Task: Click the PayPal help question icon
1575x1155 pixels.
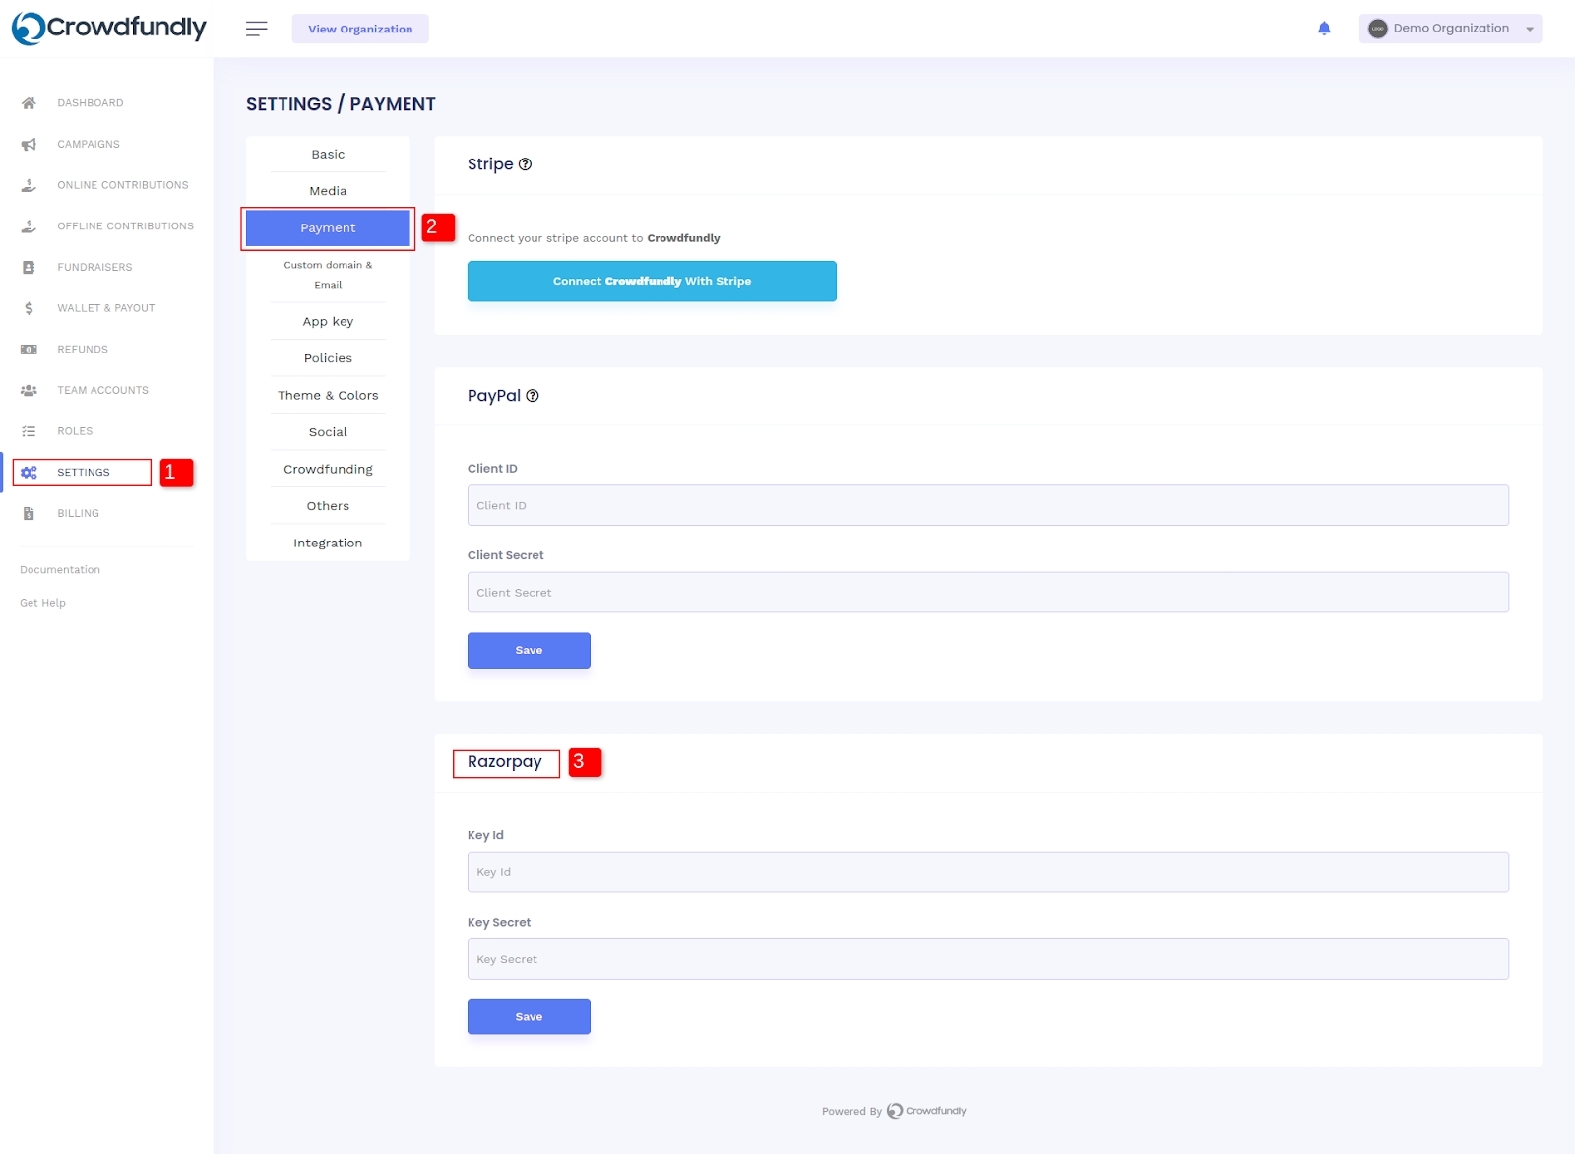Action: click(533, 396)
